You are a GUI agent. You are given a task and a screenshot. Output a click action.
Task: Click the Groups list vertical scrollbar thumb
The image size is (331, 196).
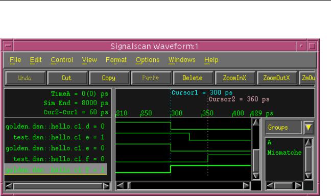pyautogui.click(x=308, y=159)
